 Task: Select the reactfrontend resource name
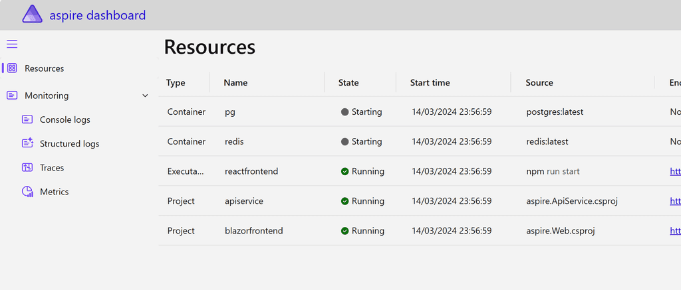[251, 172]
